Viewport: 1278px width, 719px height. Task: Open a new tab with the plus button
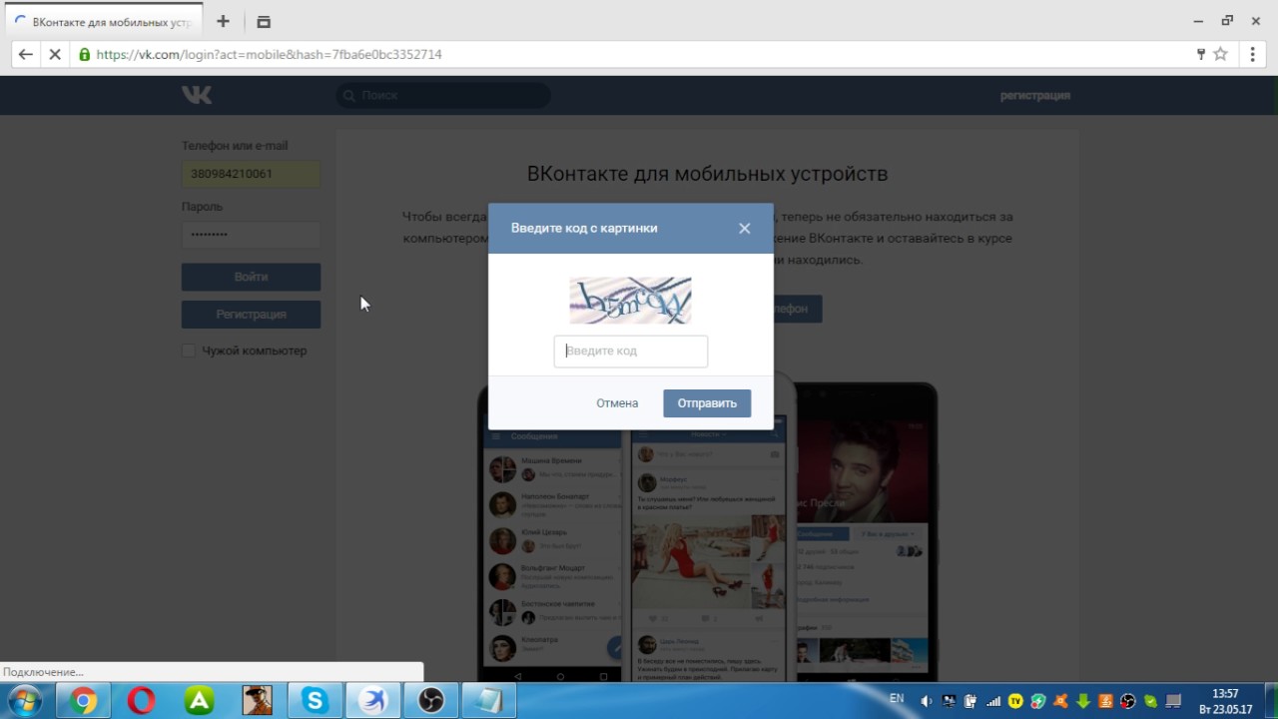click(223, 21)
